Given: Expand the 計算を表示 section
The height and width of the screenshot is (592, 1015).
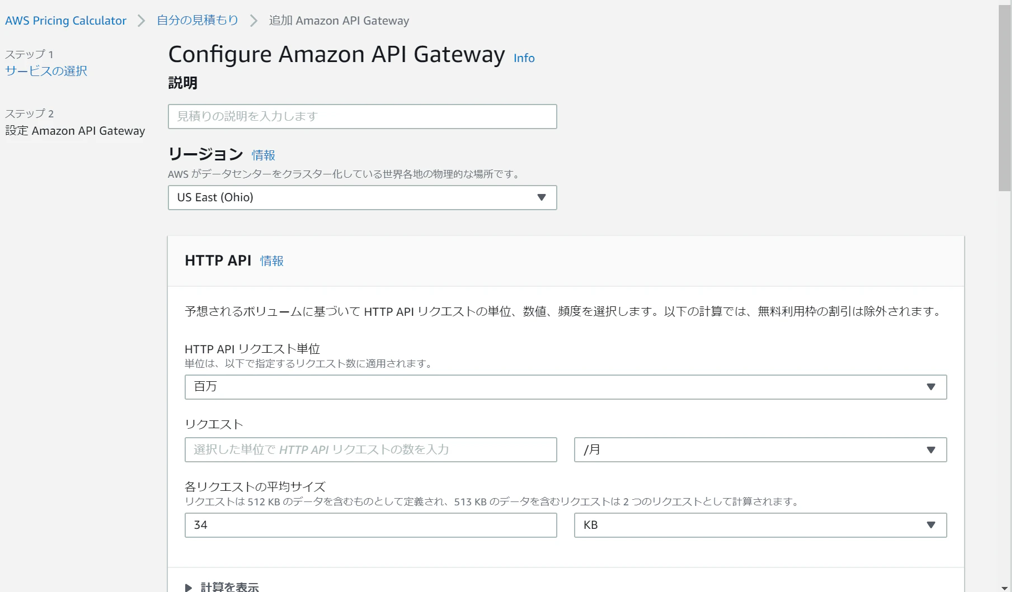Looking at the screenshot, I should (x=222, y=586).
